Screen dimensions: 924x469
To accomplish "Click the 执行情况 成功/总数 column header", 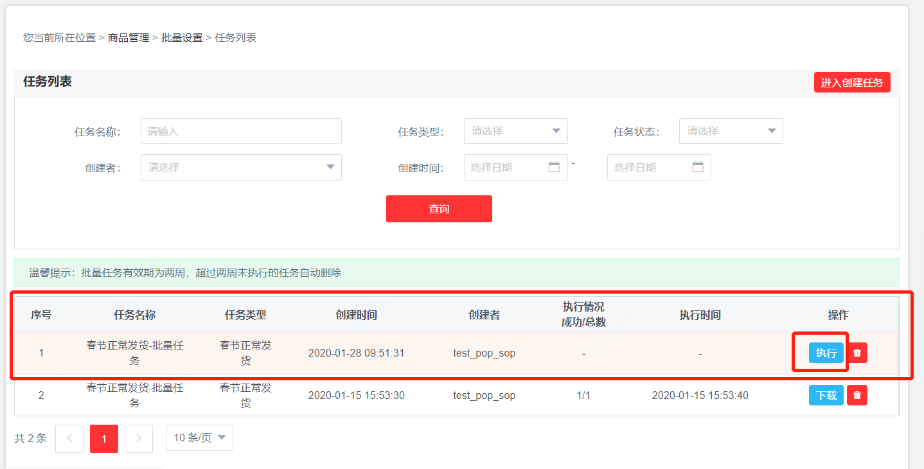I will click(583, 314).
